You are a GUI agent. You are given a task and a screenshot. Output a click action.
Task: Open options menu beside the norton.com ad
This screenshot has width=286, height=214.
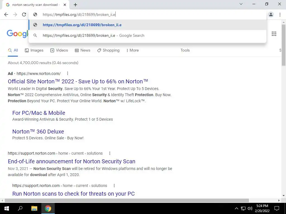pos(68,73)
